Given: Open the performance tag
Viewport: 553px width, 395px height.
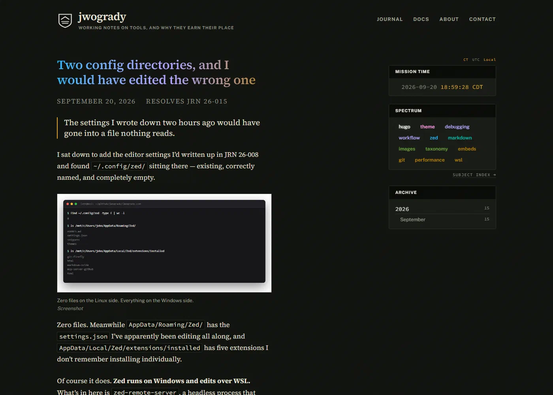Looking at the screenshot, I should [430, 160].
